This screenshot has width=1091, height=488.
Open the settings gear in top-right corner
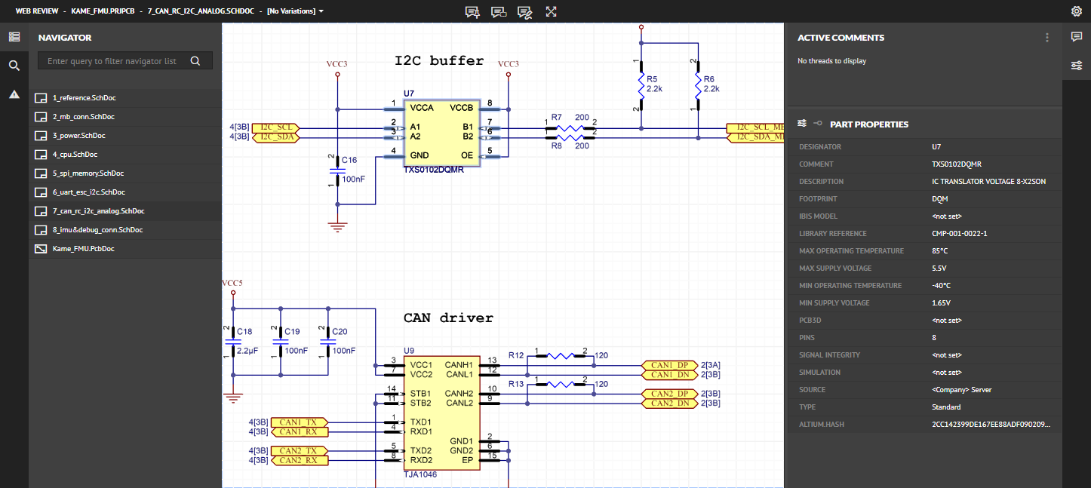[1077, 11]
